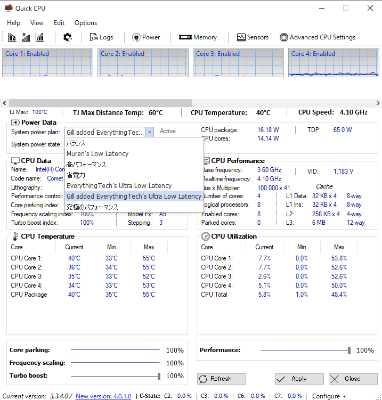
Task: Open the Configure dropdown
Action: 329,396
